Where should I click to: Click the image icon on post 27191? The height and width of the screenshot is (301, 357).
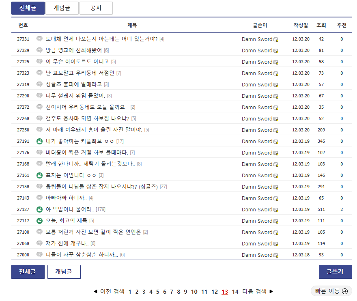(x=39, y=141)
